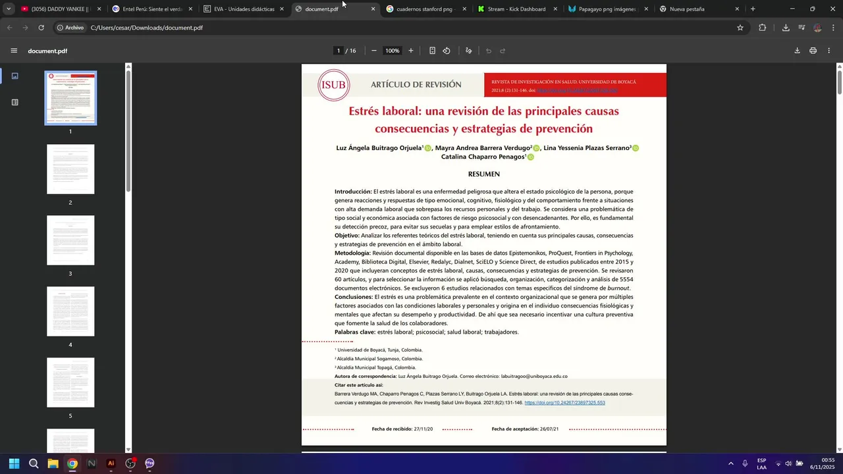Expand the tab search dropdown

click(9, 9)
